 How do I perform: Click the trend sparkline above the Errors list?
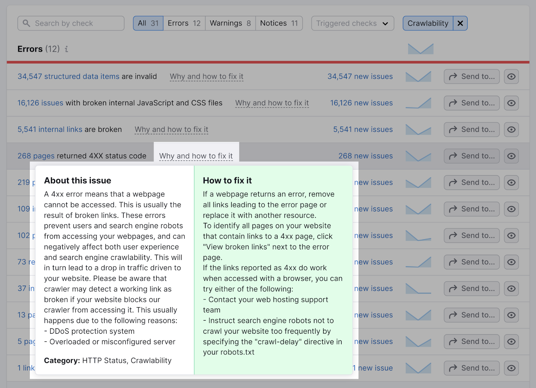pyautogui.click(x=420, y=49)
